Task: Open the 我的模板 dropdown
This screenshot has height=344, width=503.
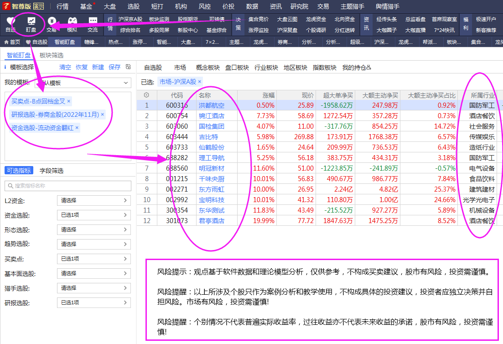Action: [x=83, y=83]
